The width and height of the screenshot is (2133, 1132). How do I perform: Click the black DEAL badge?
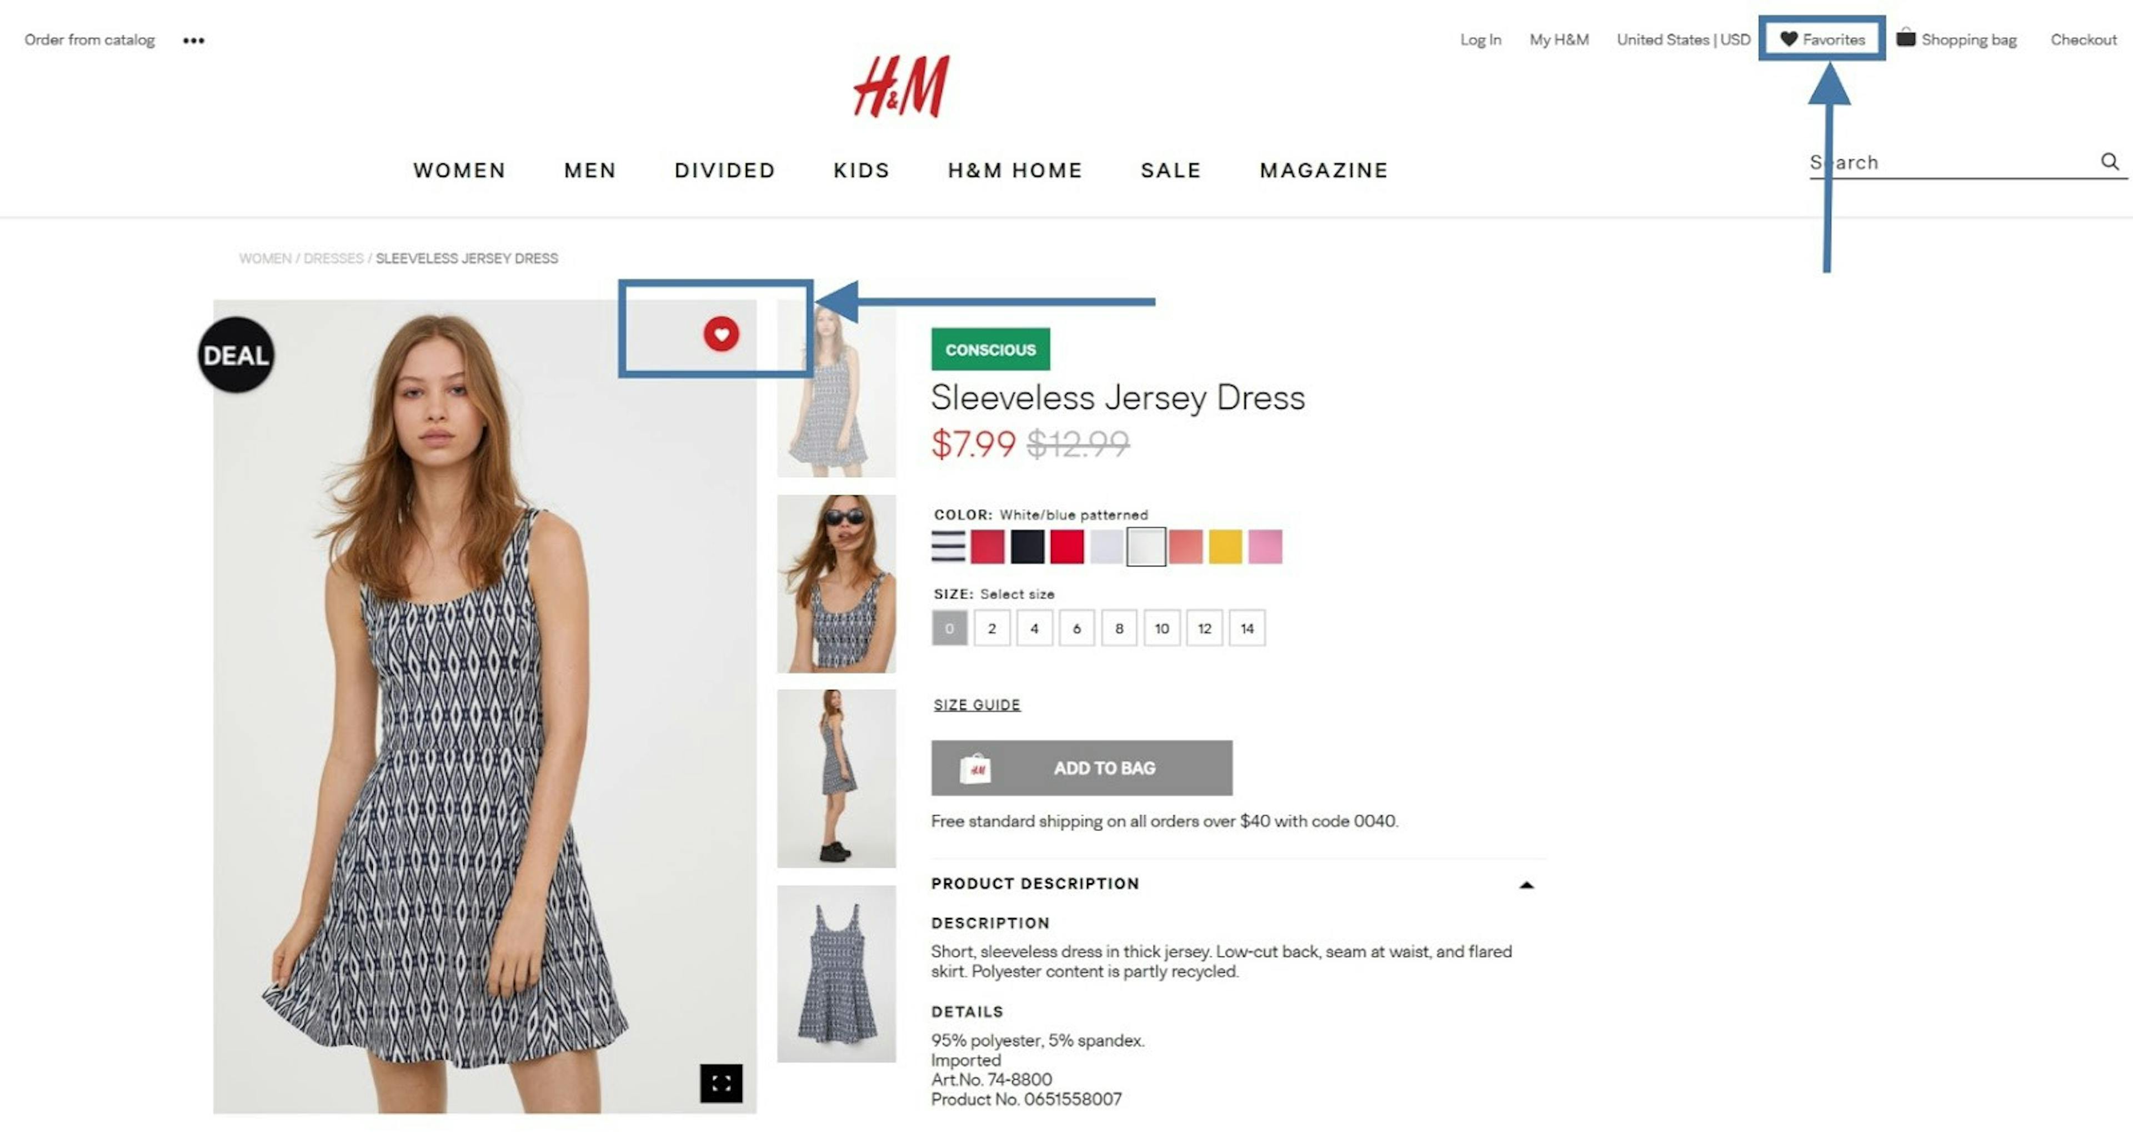236,354
